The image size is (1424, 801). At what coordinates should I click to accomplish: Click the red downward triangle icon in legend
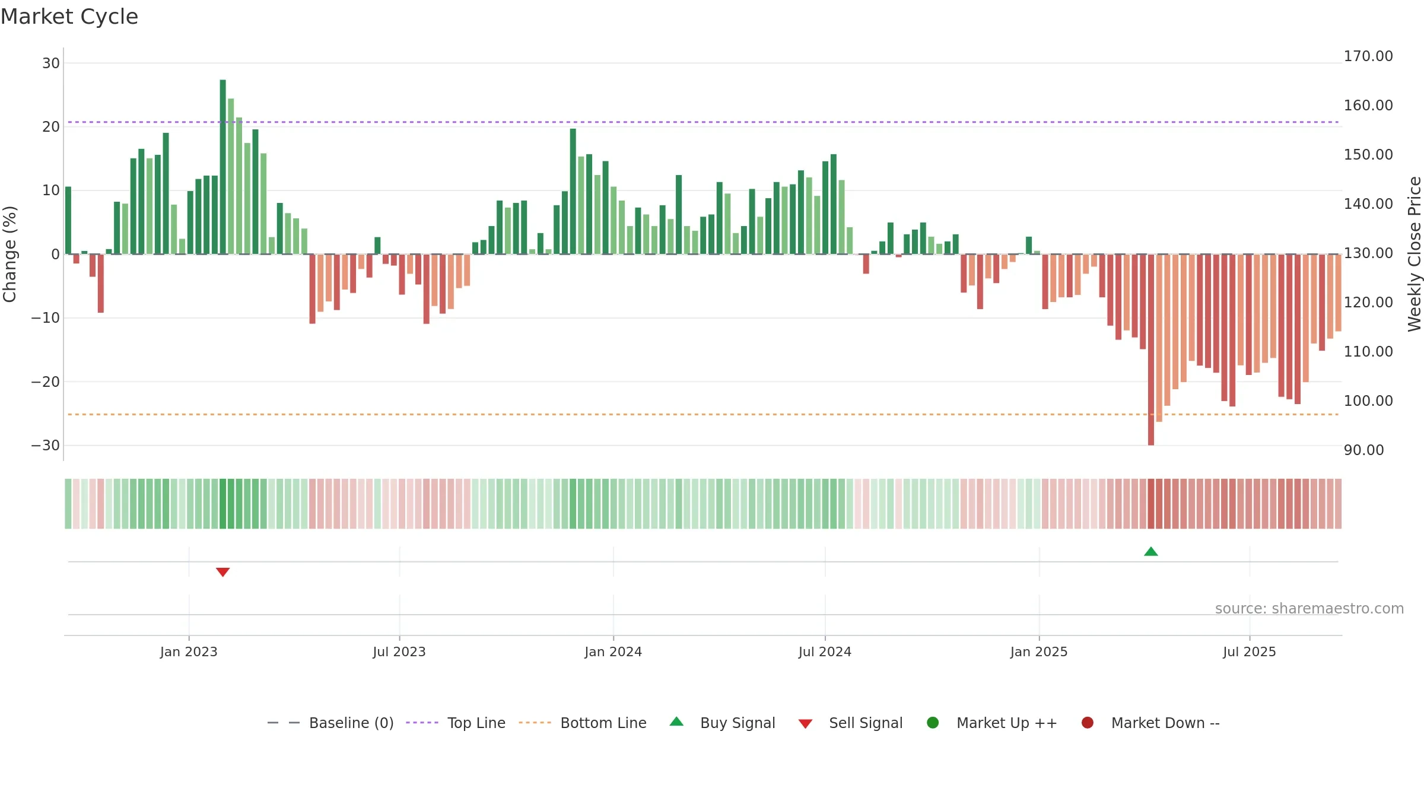click(805, 724)
